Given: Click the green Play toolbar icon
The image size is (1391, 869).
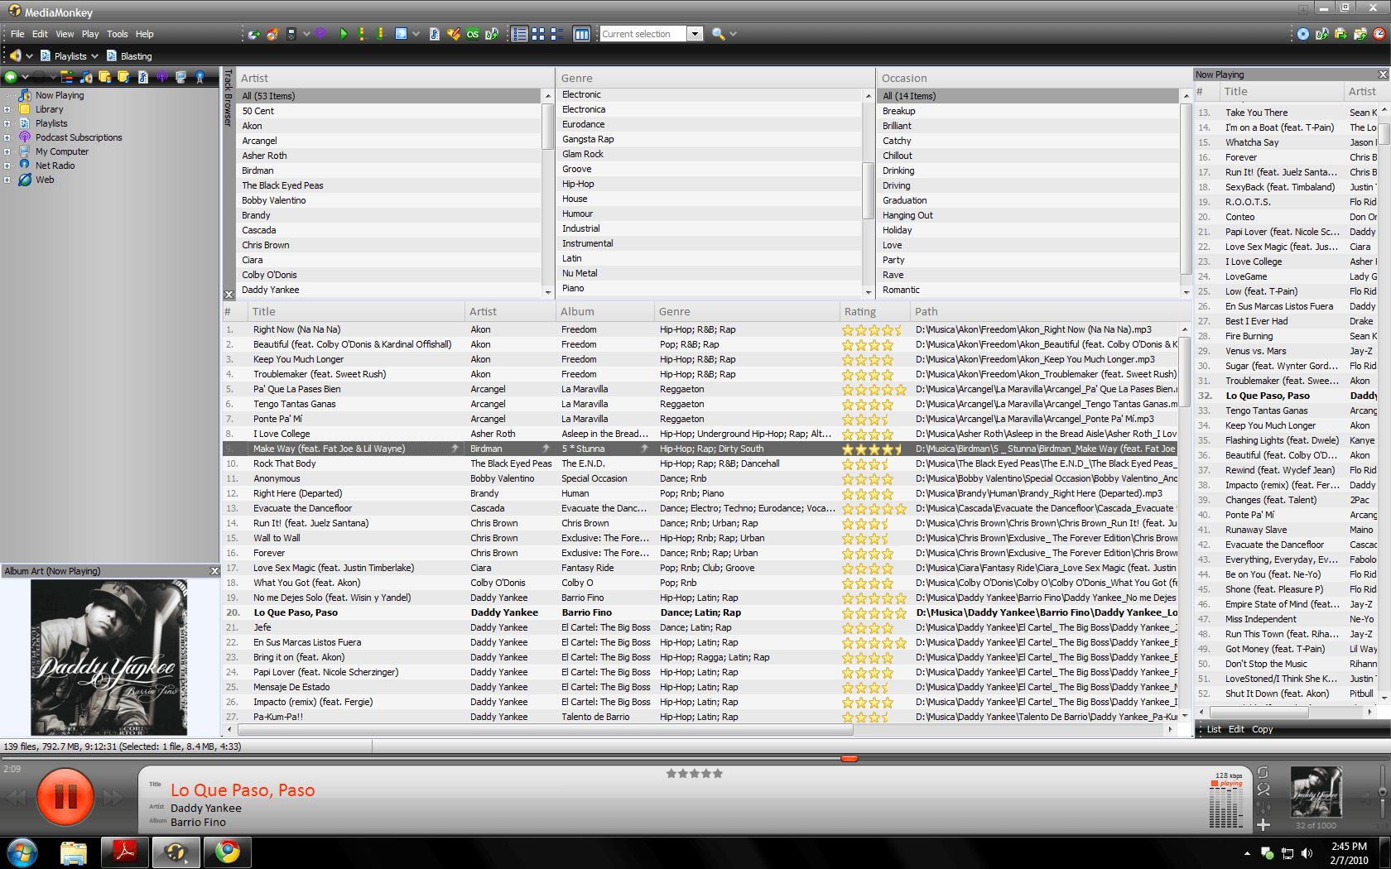Looking at the screenshot, I should pyautogui.click(x=344, y=34).
